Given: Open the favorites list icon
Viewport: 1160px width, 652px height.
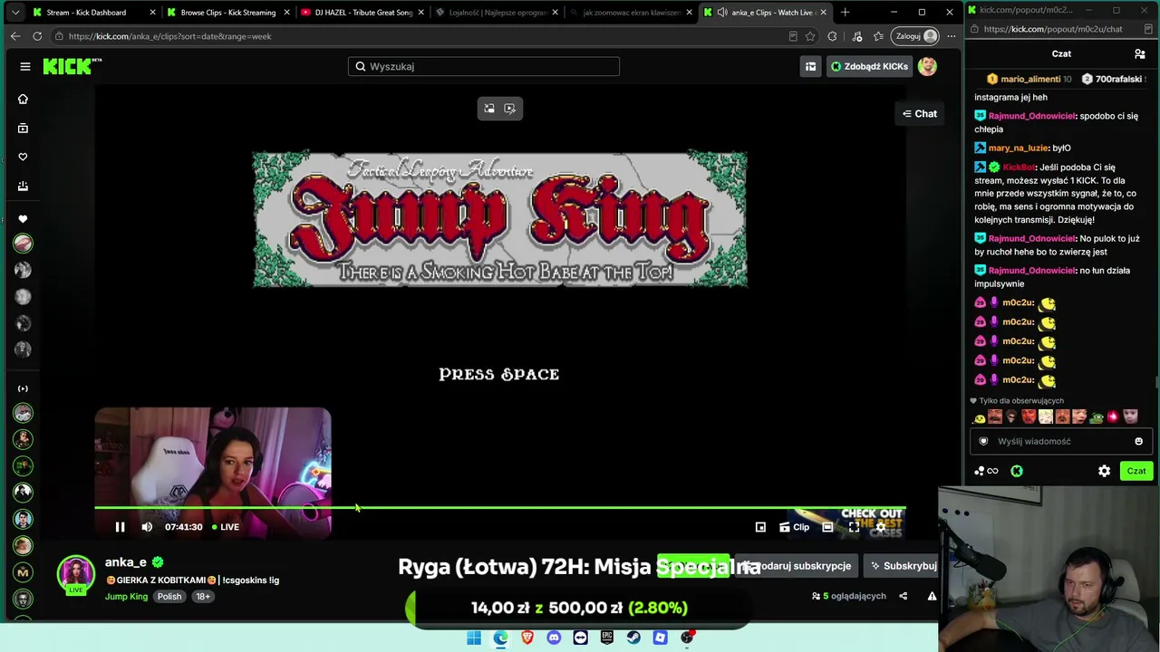Looking at the screenshot, I should (878, 36).
